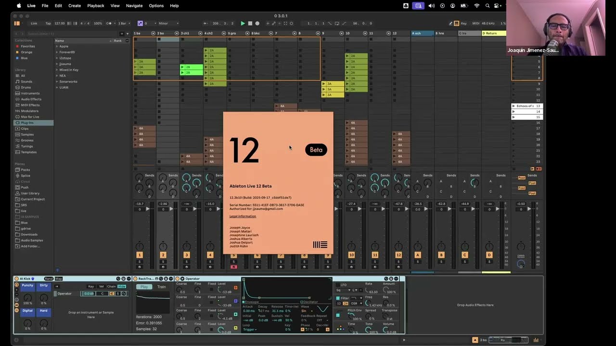Viewport: 616px width, 346px height.
Task: Toggle the computer MIDI keyboard icon
Action: tap(457, 23)
